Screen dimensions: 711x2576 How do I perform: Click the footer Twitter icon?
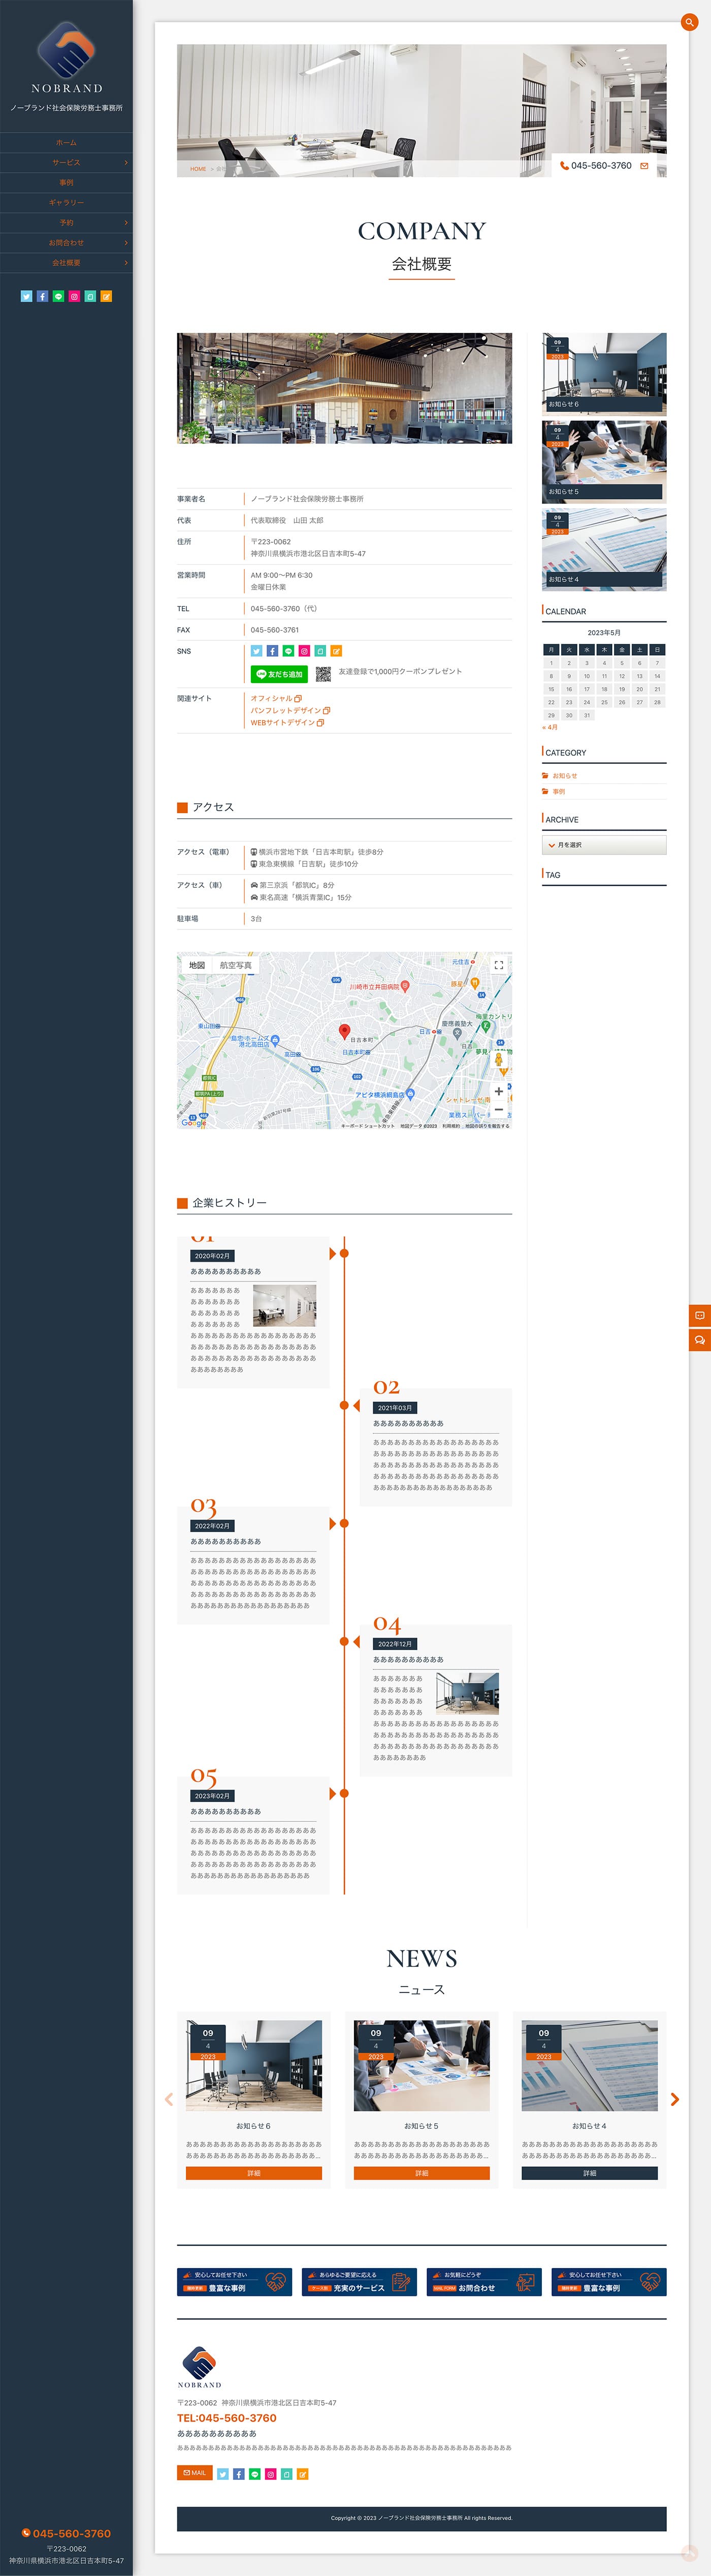coord(223,2474)
